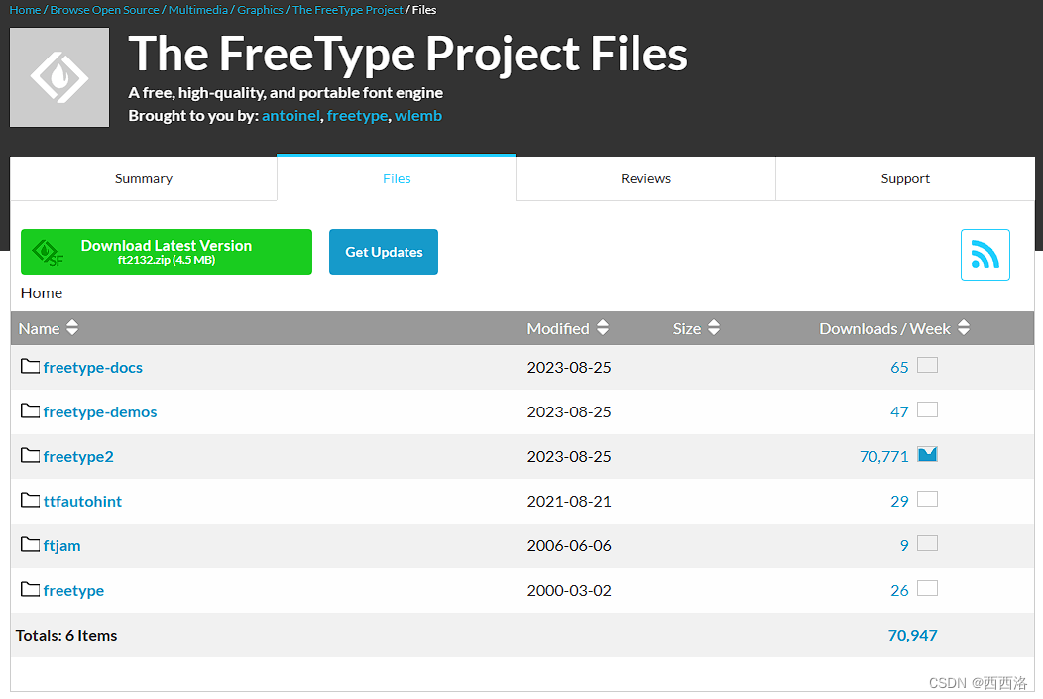Click the Get Updates button
Image resolution: width=1043 pixels, height=699 pixels.
384,252
